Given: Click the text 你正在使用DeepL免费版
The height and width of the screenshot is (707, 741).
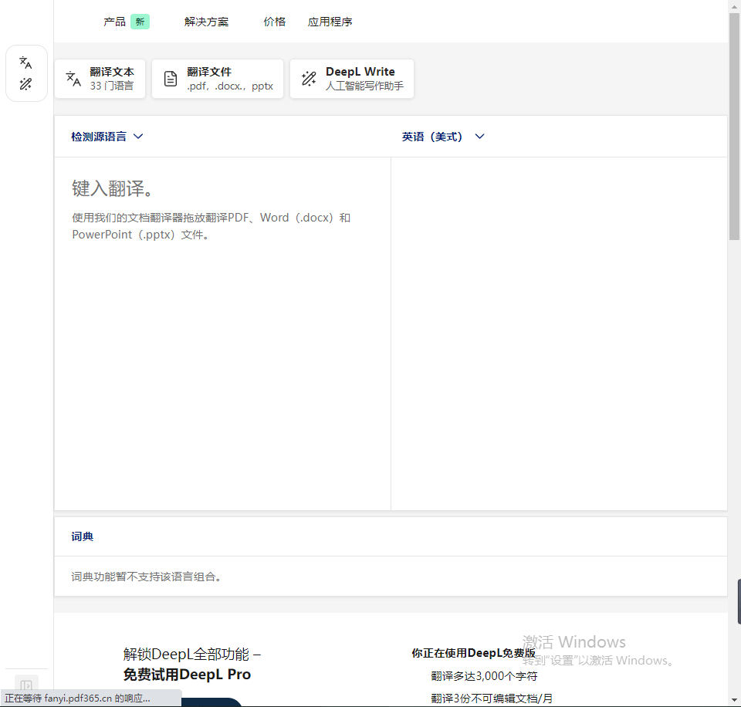Looking at the screenshot, I should (473, 653).
